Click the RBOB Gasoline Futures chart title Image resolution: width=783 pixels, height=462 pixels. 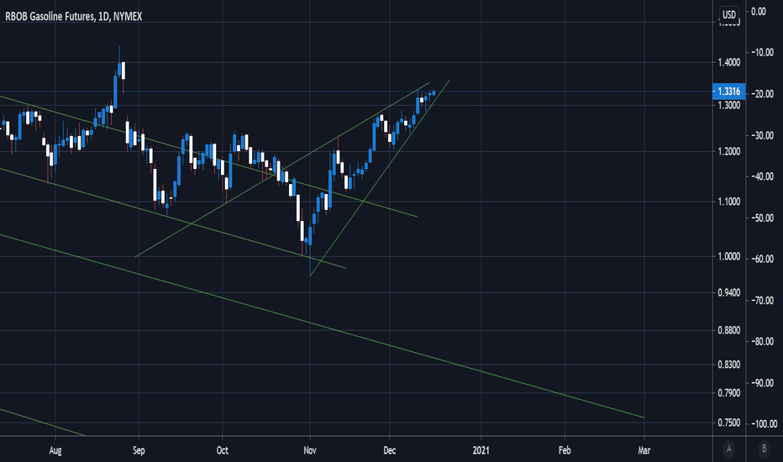coord(73,17)
